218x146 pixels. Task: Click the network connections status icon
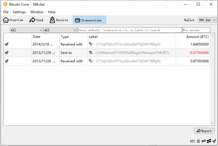[x=209, y=141]
